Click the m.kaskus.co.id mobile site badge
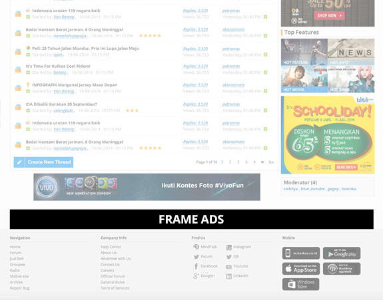383x300 pixels. coord(301,253)
